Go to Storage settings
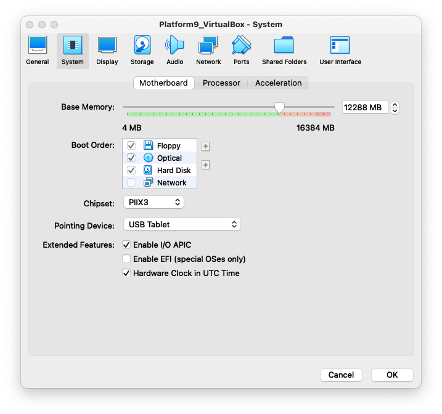 coord(142,51)
